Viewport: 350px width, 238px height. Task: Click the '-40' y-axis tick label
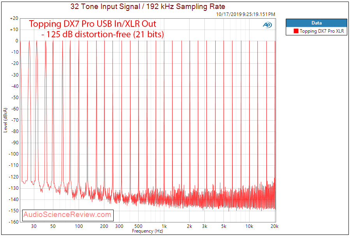click(x=14, y=86)
